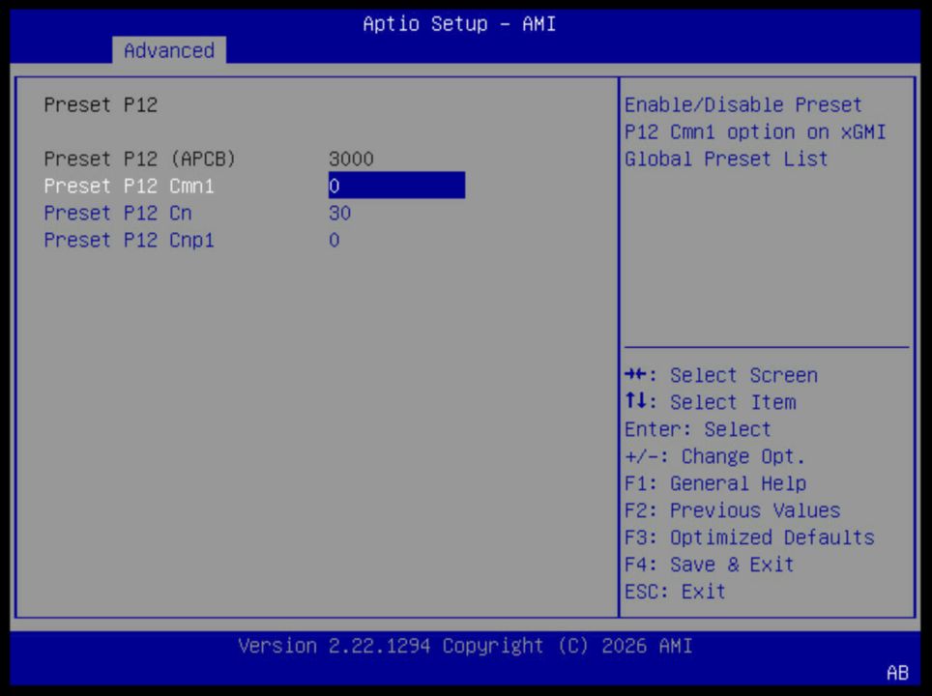Viewport: 932px width, 696px height.
Task: Select the Preset P12 Cmn1 label
Action: tap(129, 186)
